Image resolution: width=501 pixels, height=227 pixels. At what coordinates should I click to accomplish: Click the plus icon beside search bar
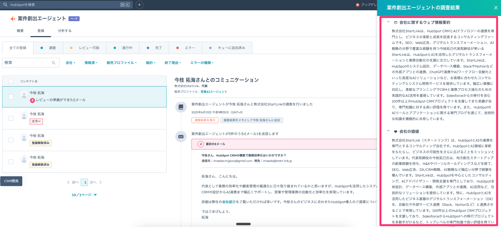(x=139, y=5)
